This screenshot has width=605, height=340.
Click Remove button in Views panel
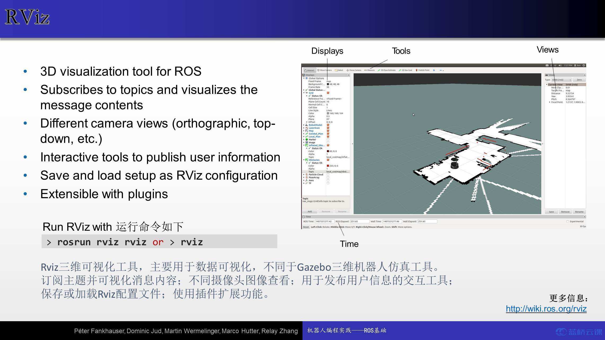tap(565, 212)
